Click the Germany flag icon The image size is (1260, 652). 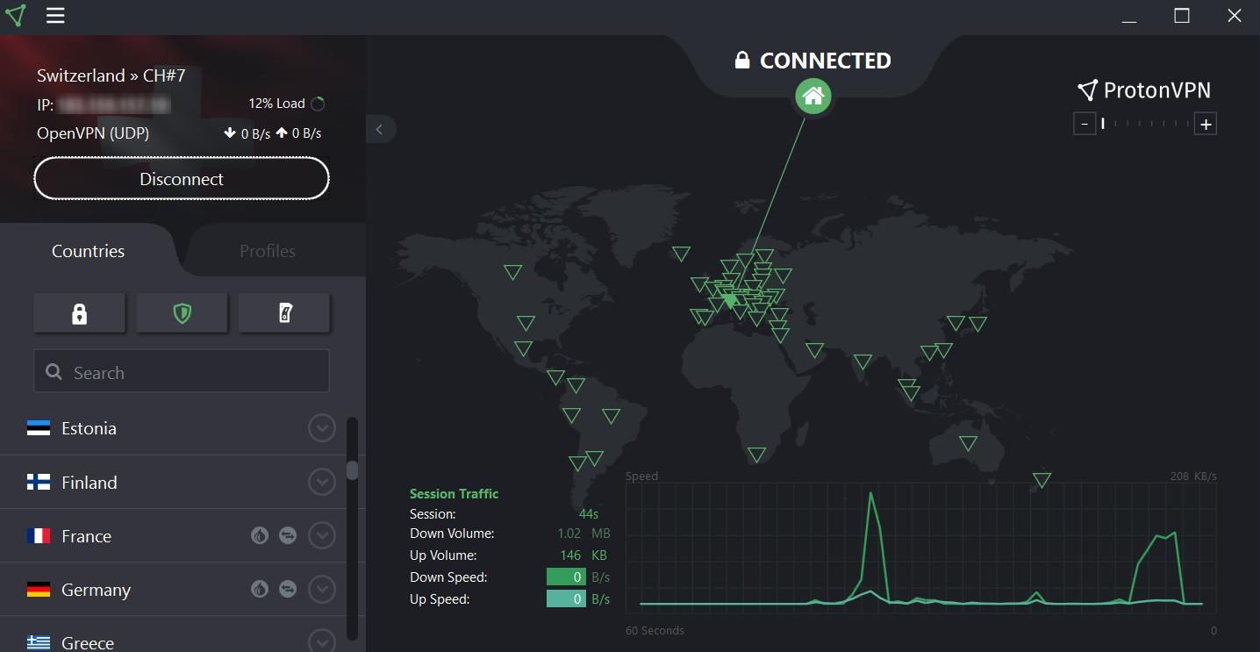pyautogui.click(x=39, y=589)
